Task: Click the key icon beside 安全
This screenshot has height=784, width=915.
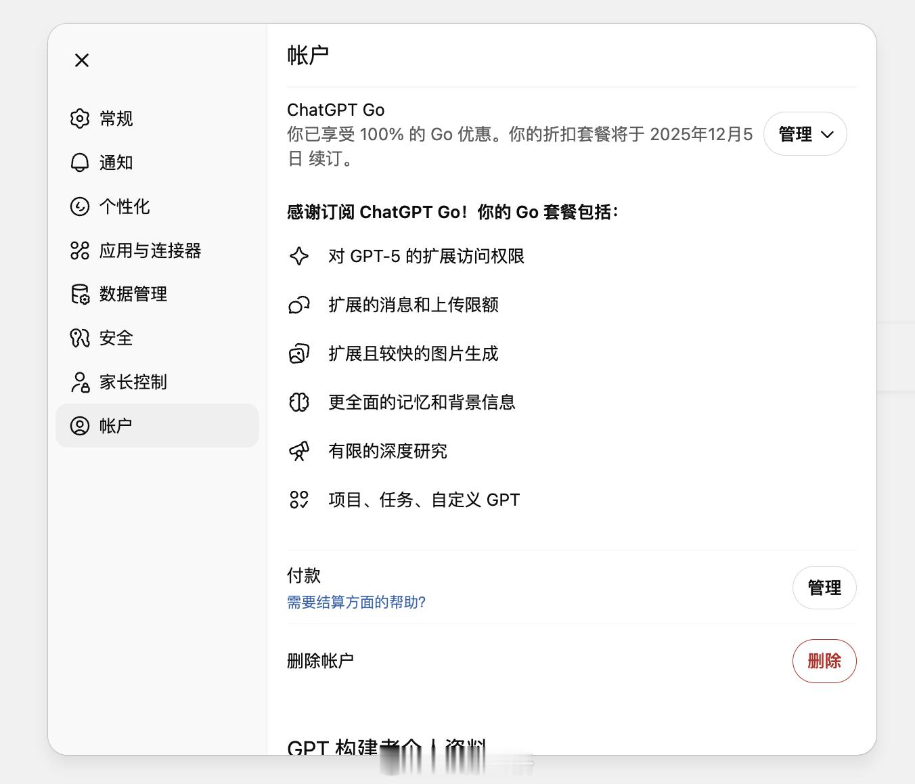Action: (x=80, y=338)
